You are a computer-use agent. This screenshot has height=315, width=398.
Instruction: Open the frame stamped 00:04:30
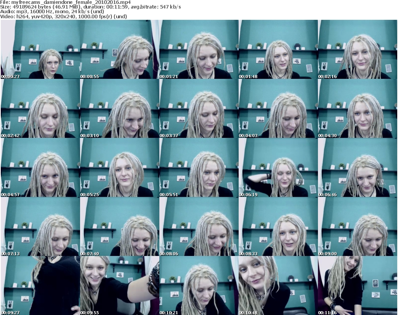pos(358,108)
